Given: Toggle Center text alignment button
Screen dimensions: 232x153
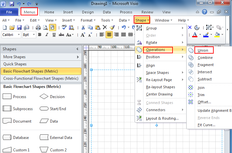Looking at the screenshot, I should tap(109, 35).
